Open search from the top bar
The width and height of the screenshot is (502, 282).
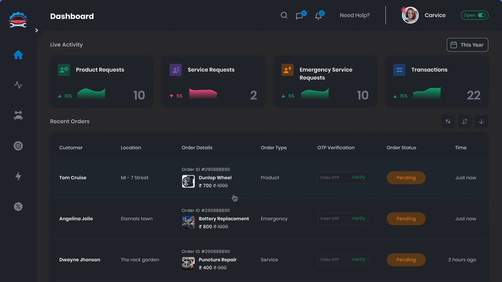tap(284, 15)
